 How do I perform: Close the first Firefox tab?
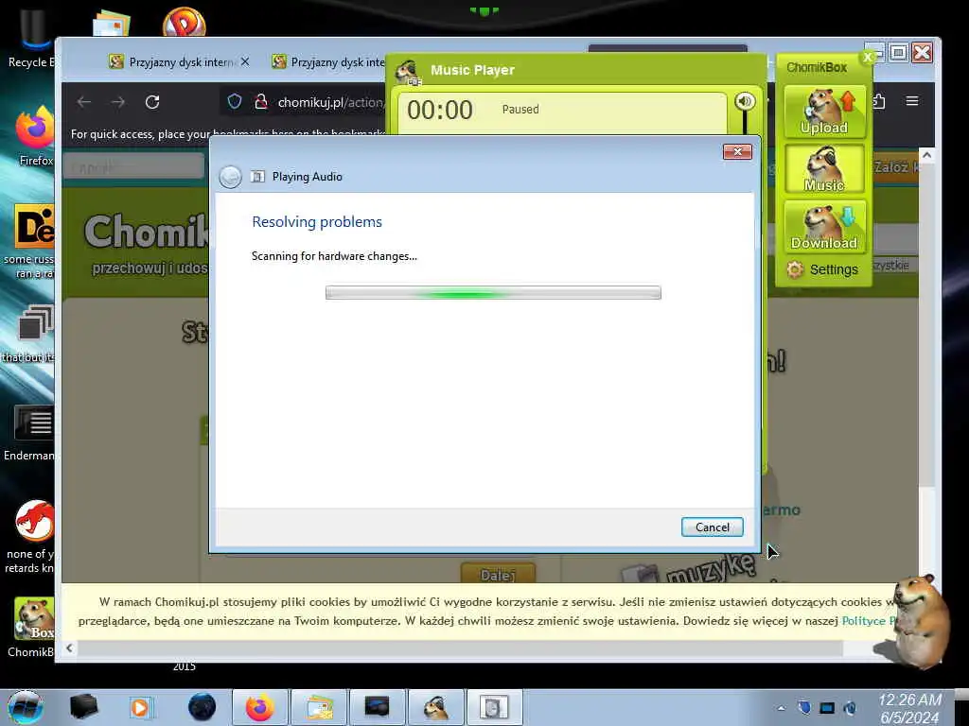245,61
